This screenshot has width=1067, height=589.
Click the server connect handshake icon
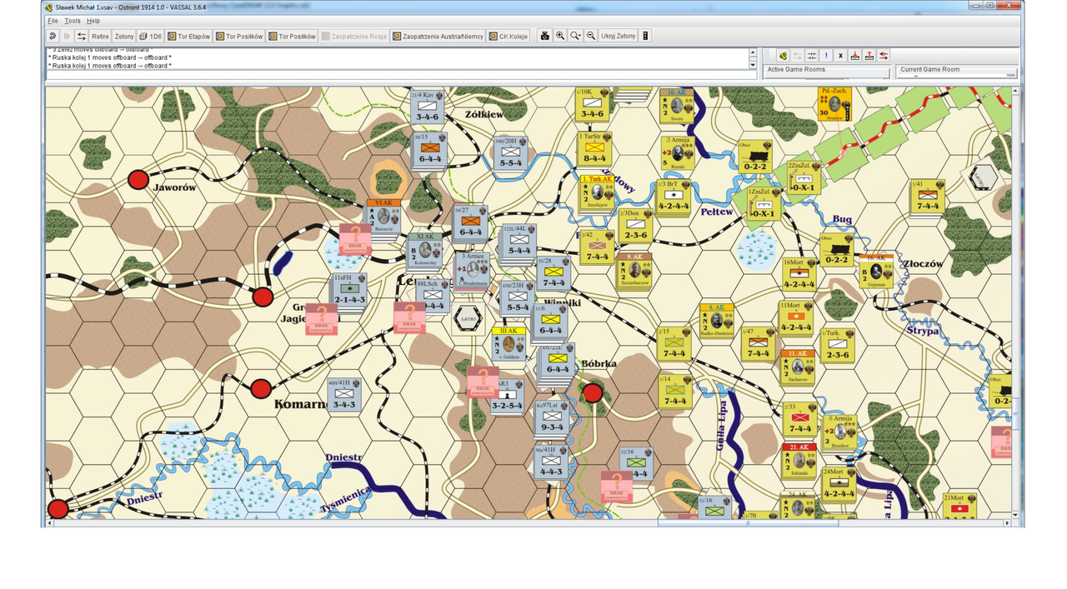[783, 55]
